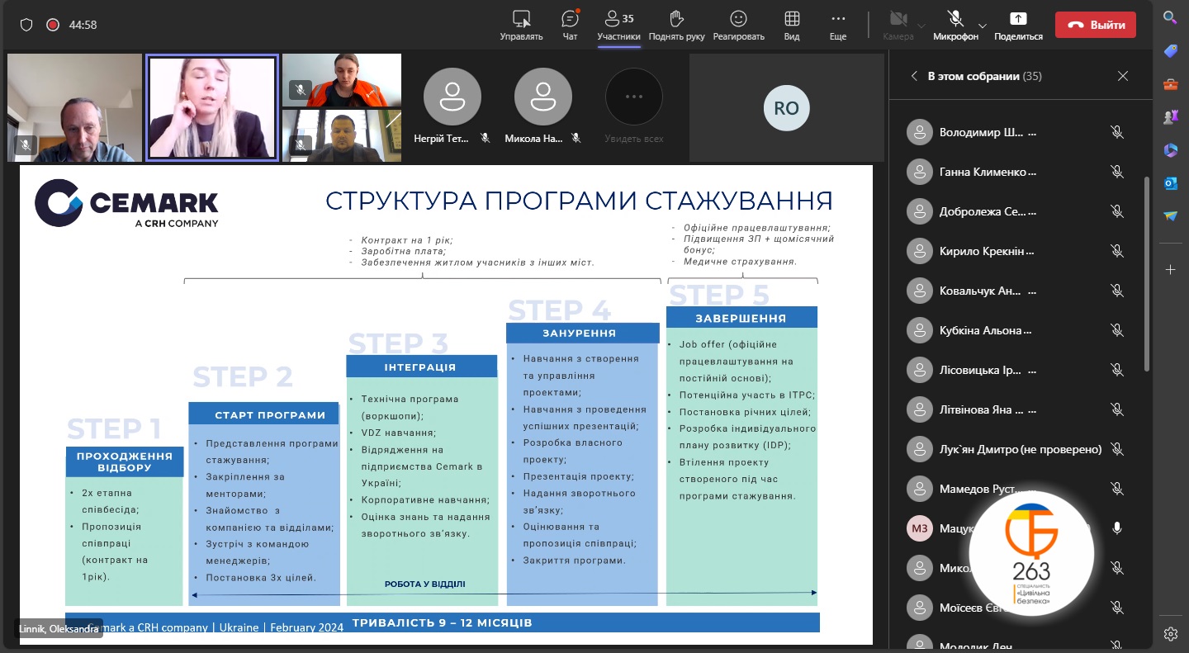Click Увидеть всех to view everyone
This screenshot has height=653, width=1189.
(x=634, y=107)
